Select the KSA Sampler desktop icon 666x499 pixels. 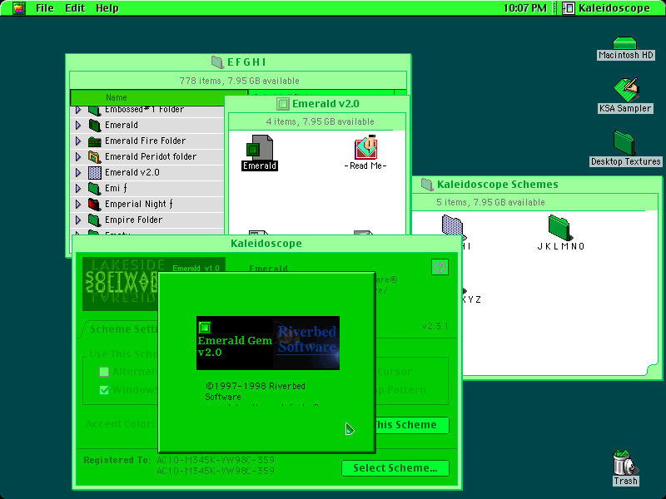click(x=626, y=90)
